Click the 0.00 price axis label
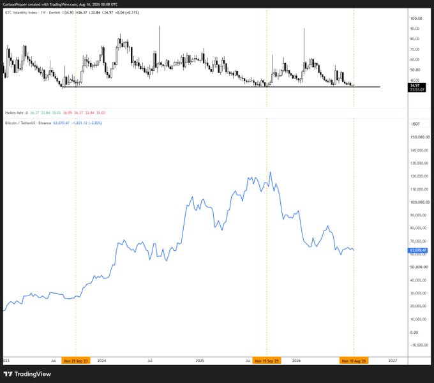This screenshot has height=383, width=434. (x=414, y=332)
